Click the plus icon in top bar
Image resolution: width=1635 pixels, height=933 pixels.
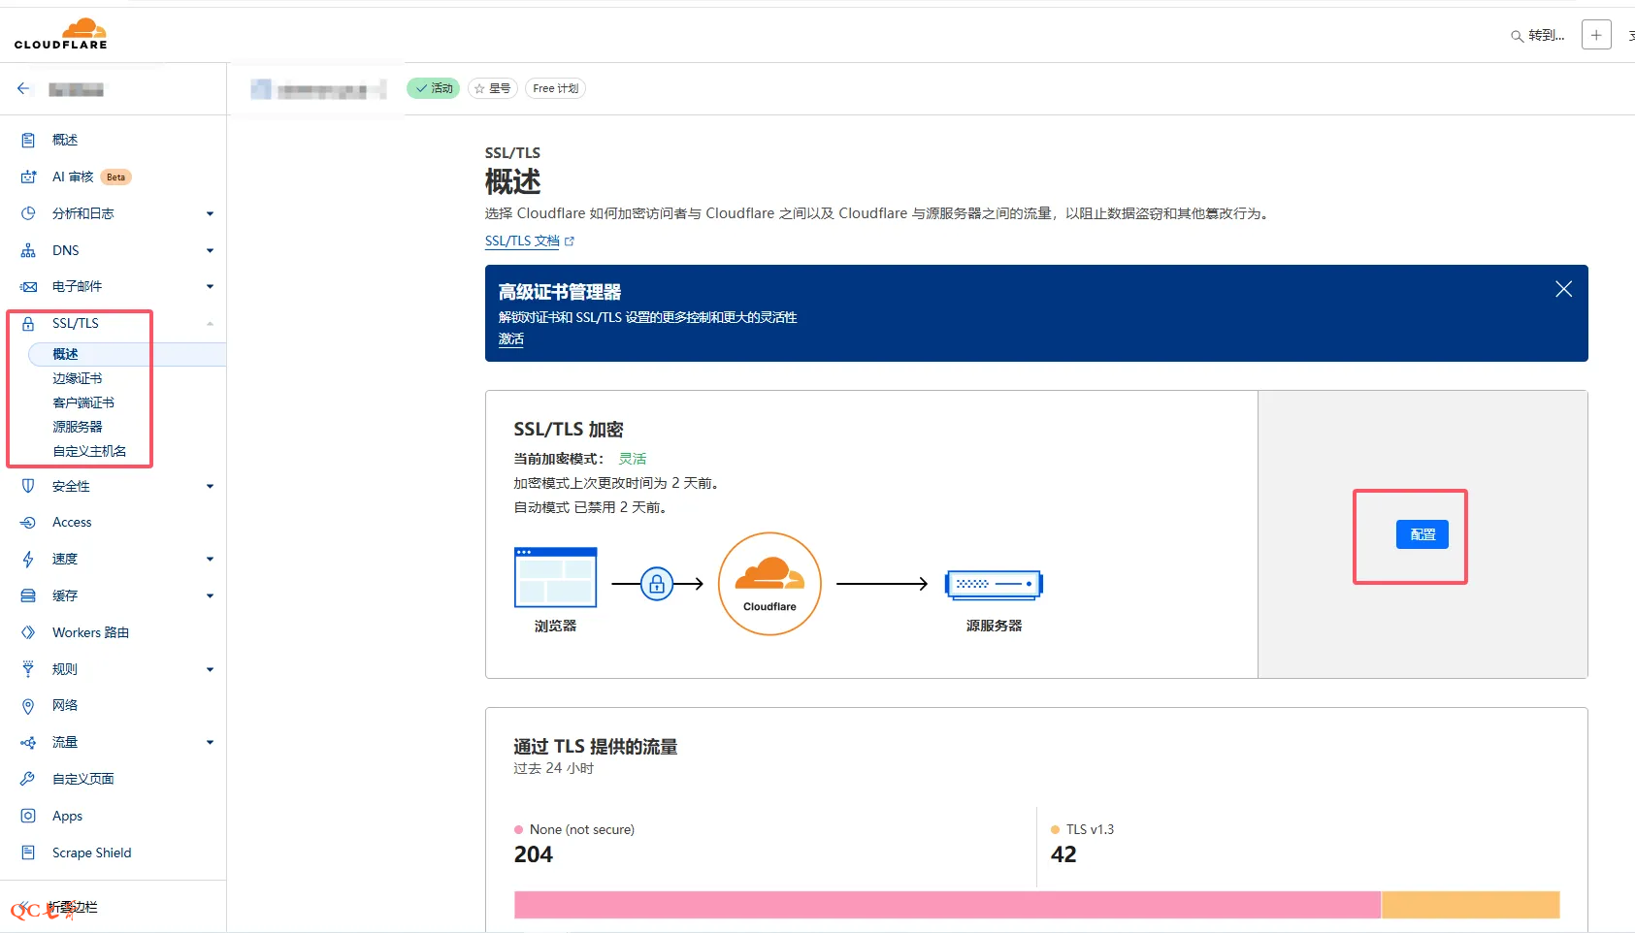(1595, 35)
